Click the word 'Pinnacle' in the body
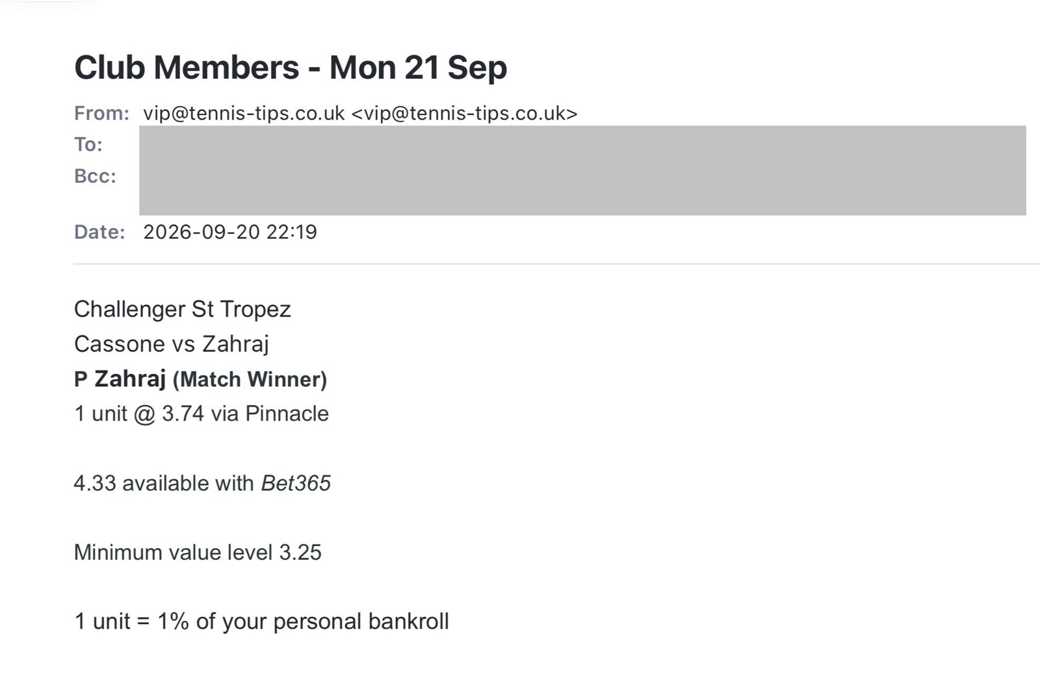The image size is (1040, 697). 287,414
